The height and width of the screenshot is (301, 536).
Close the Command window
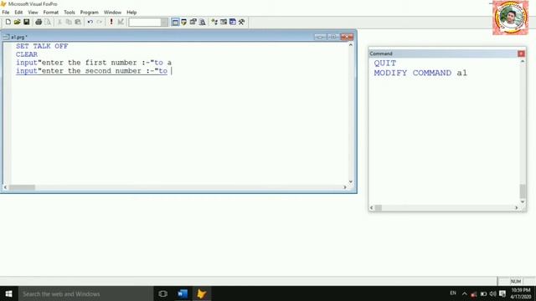coord(521,54)
